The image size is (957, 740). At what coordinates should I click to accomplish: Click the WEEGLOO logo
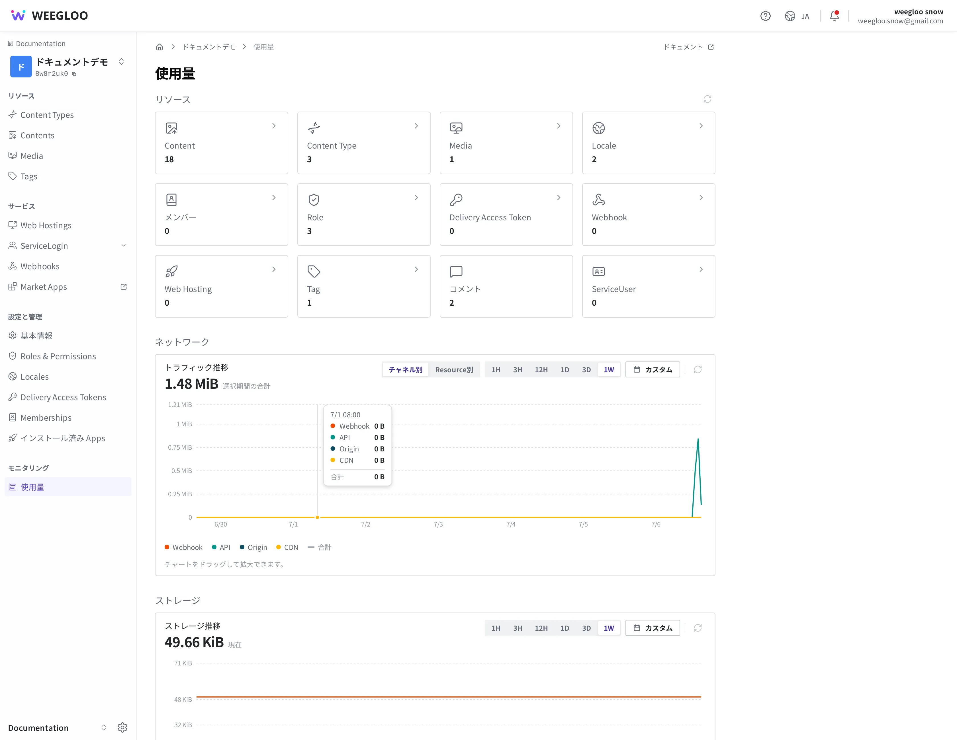tap(49, 16)
